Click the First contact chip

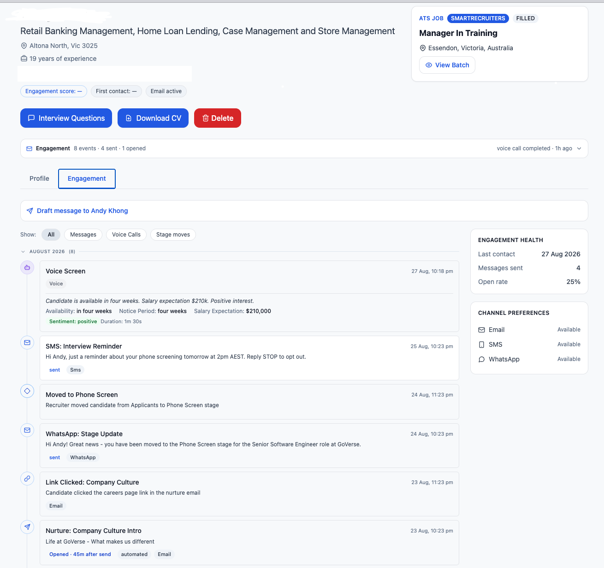coord(116,91)
